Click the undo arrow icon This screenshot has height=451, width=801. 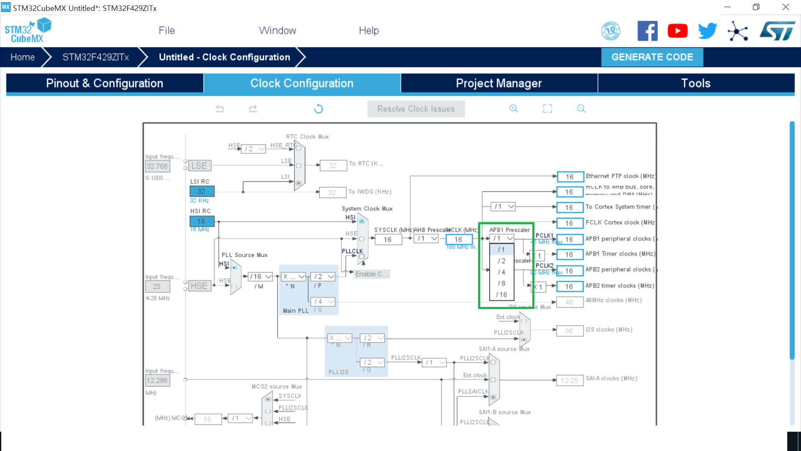click(219, 109)
